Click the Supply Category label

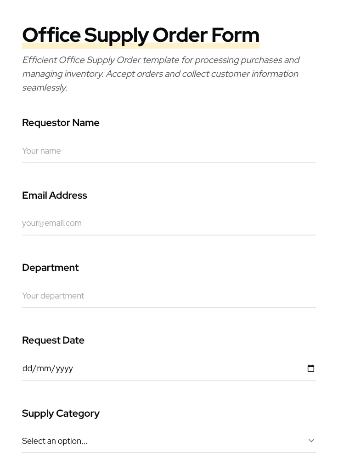(x=61, y=414)
